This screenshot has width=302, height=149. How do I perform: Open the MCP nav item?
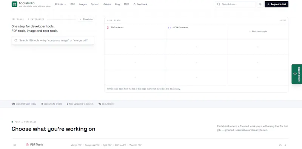pos(126,4)
